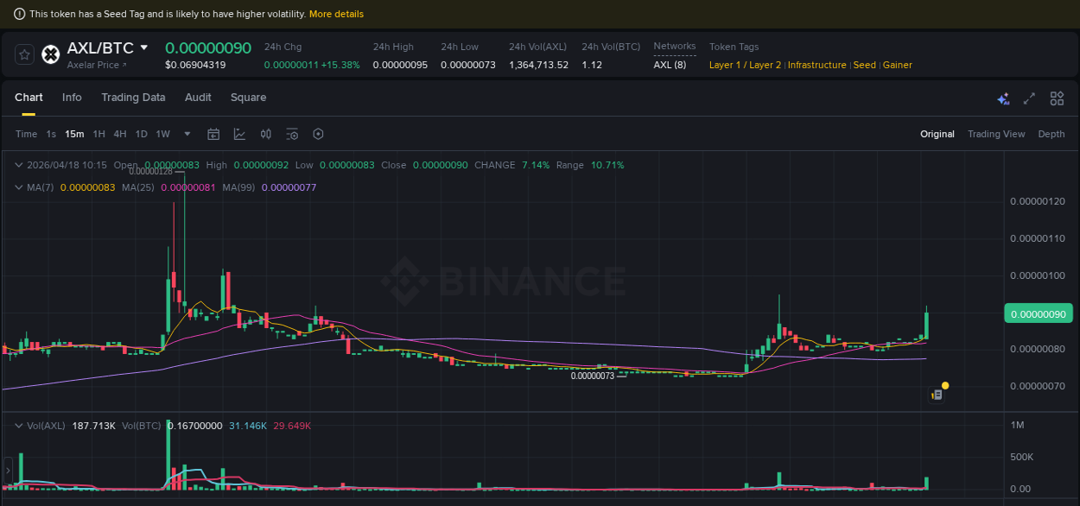Open chart display settings list icon
1080x506 pixels.
(292, 134)
